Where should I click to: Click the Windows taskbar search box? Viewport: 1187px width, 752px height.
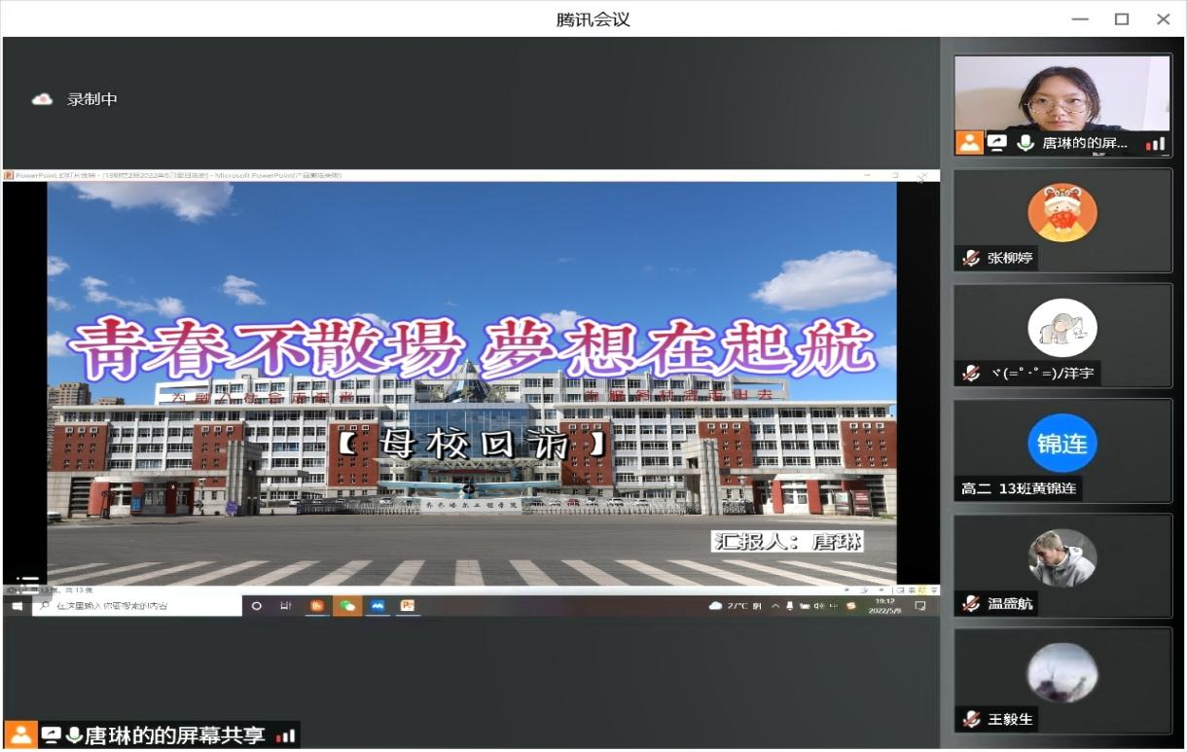(x=136, y=605)
